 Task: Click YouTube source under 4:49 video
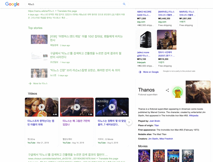pyautogui.click(x=31, y=143)
